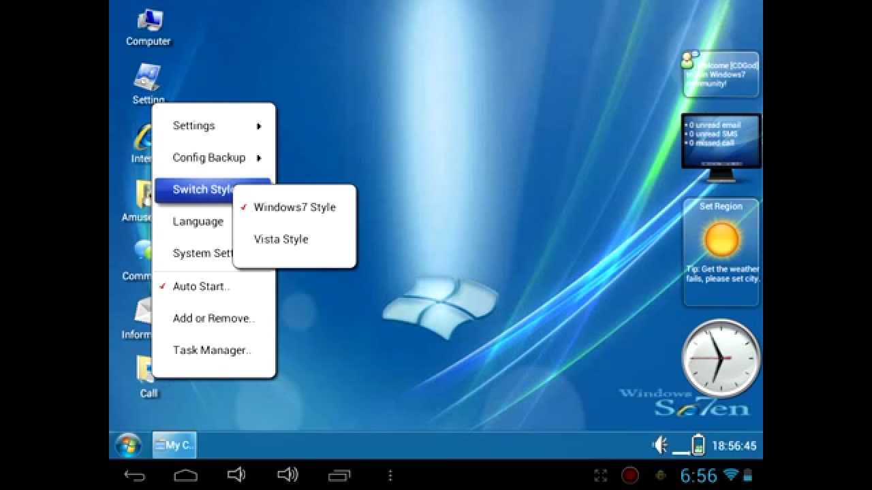Image resolution: width=872 pixels, height=490 pixels.
Task: Expand the Settings submenu arrow
Action: tap(259, 126)
